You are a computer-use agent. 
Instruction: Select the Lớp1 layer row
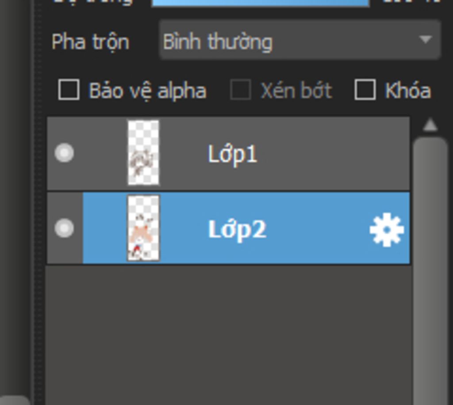(228, 153)
